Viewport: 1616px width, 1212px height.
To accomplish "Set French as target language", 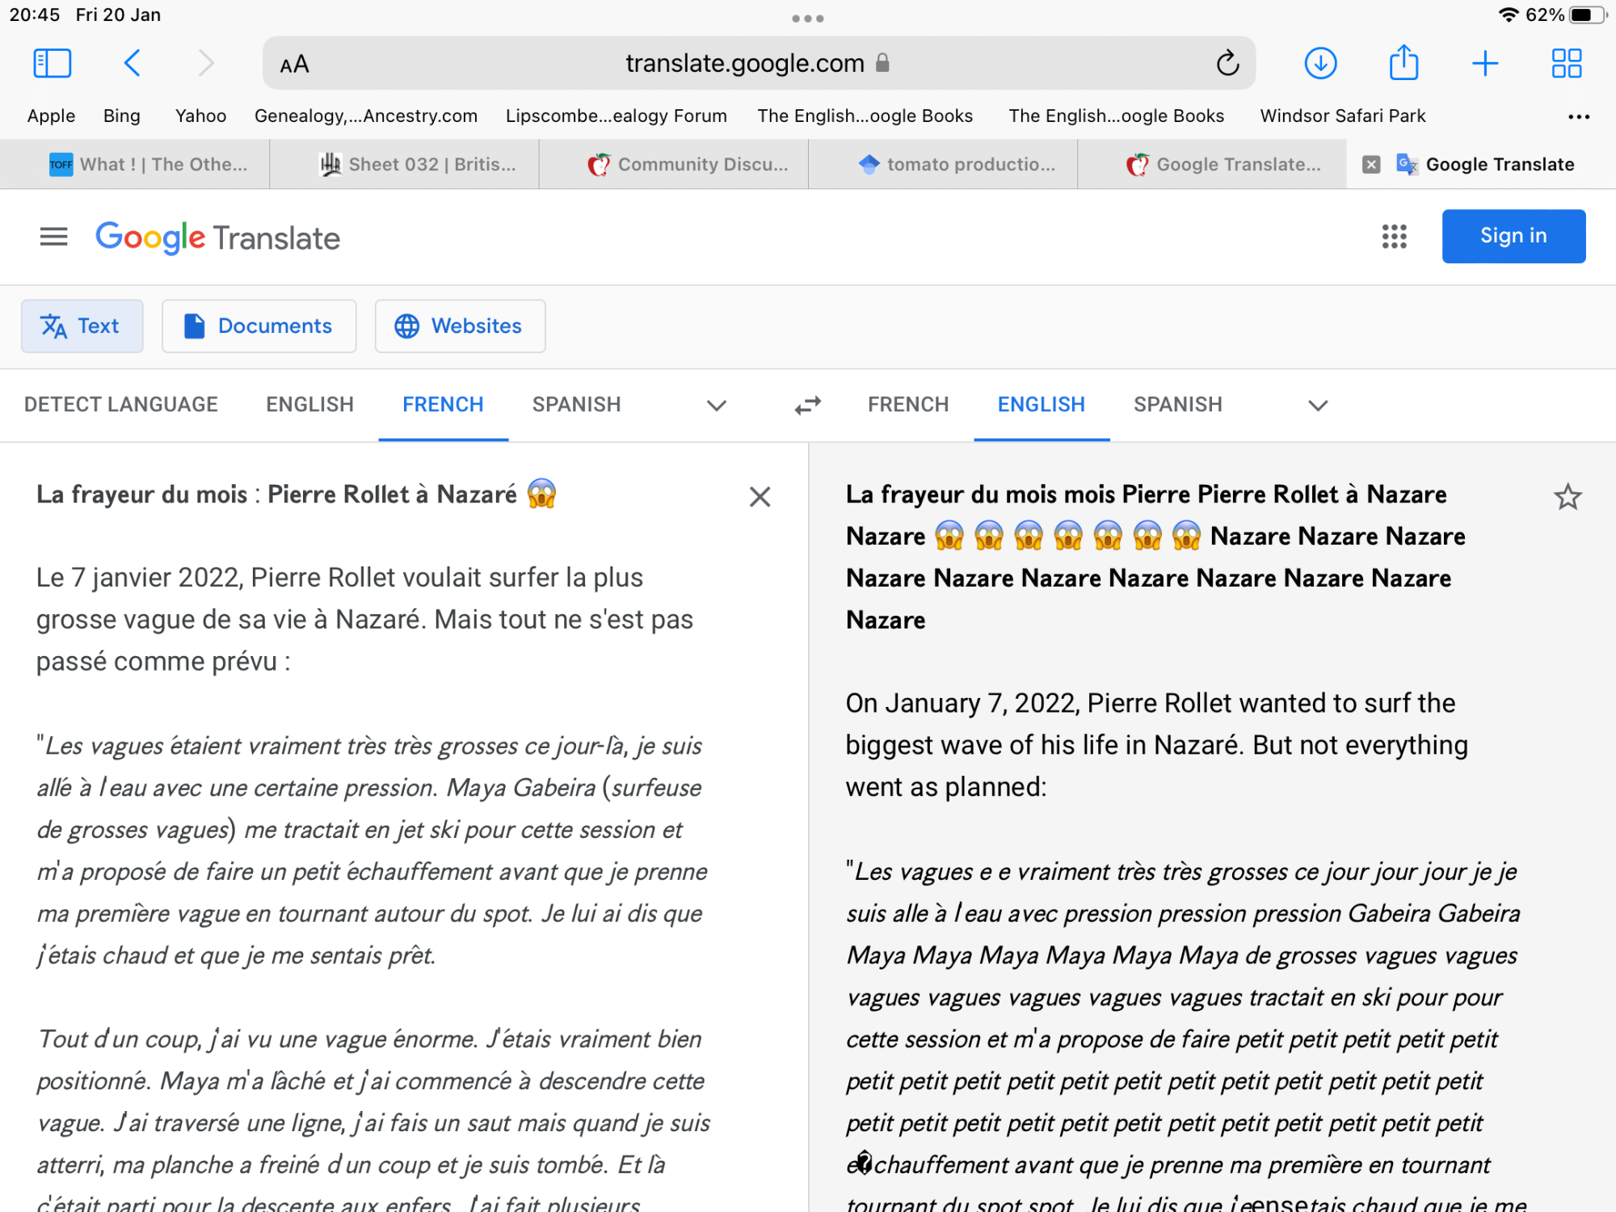I will [x=908, y=404].
